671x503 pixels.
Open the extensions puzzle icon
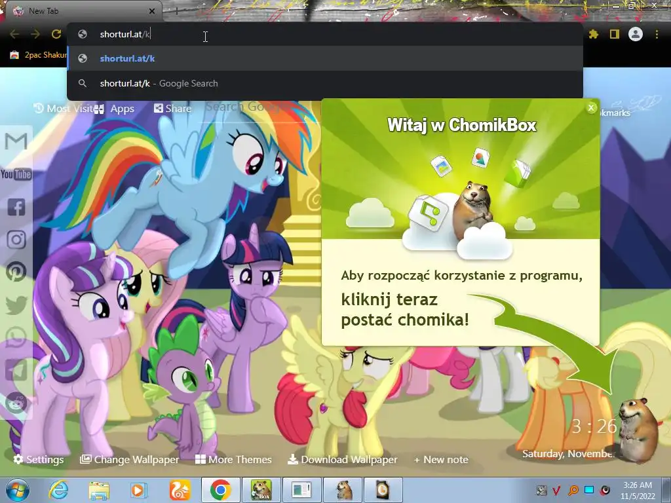(593, 34)
